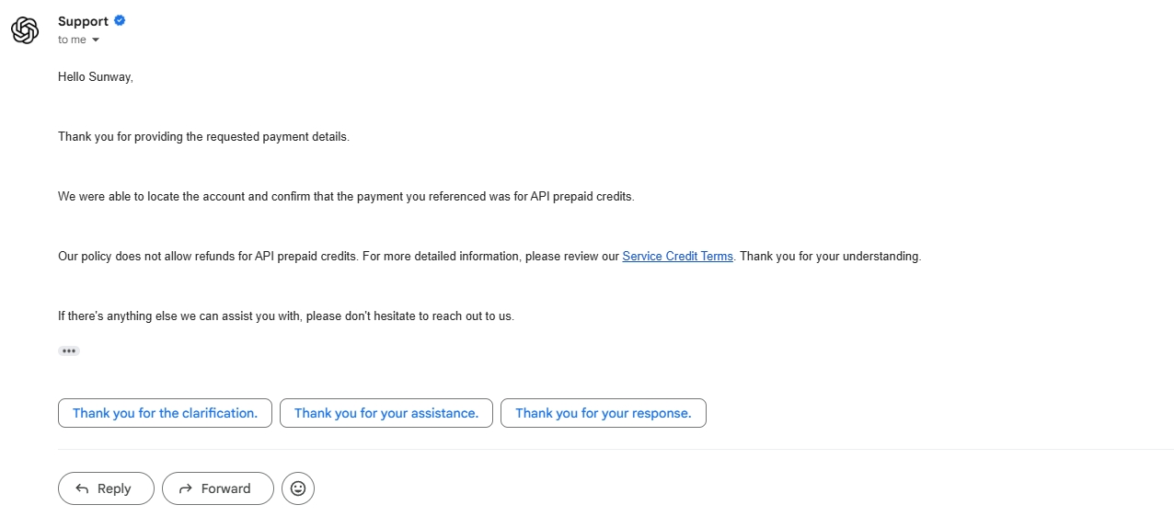The height and width of the screenshot is (528, 1174).
Task: Click the line confirming API prepaid credits payment
Action: coord(346,197)
